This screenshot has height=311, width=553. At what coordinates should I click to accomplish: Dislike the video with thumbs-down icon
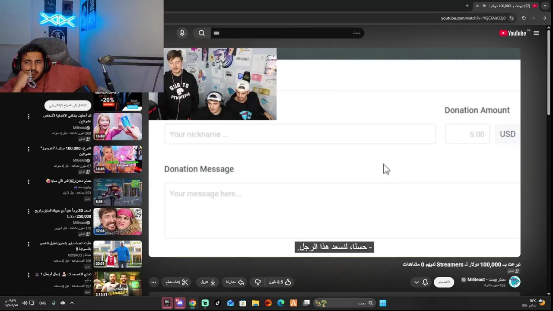click(257, 282)
